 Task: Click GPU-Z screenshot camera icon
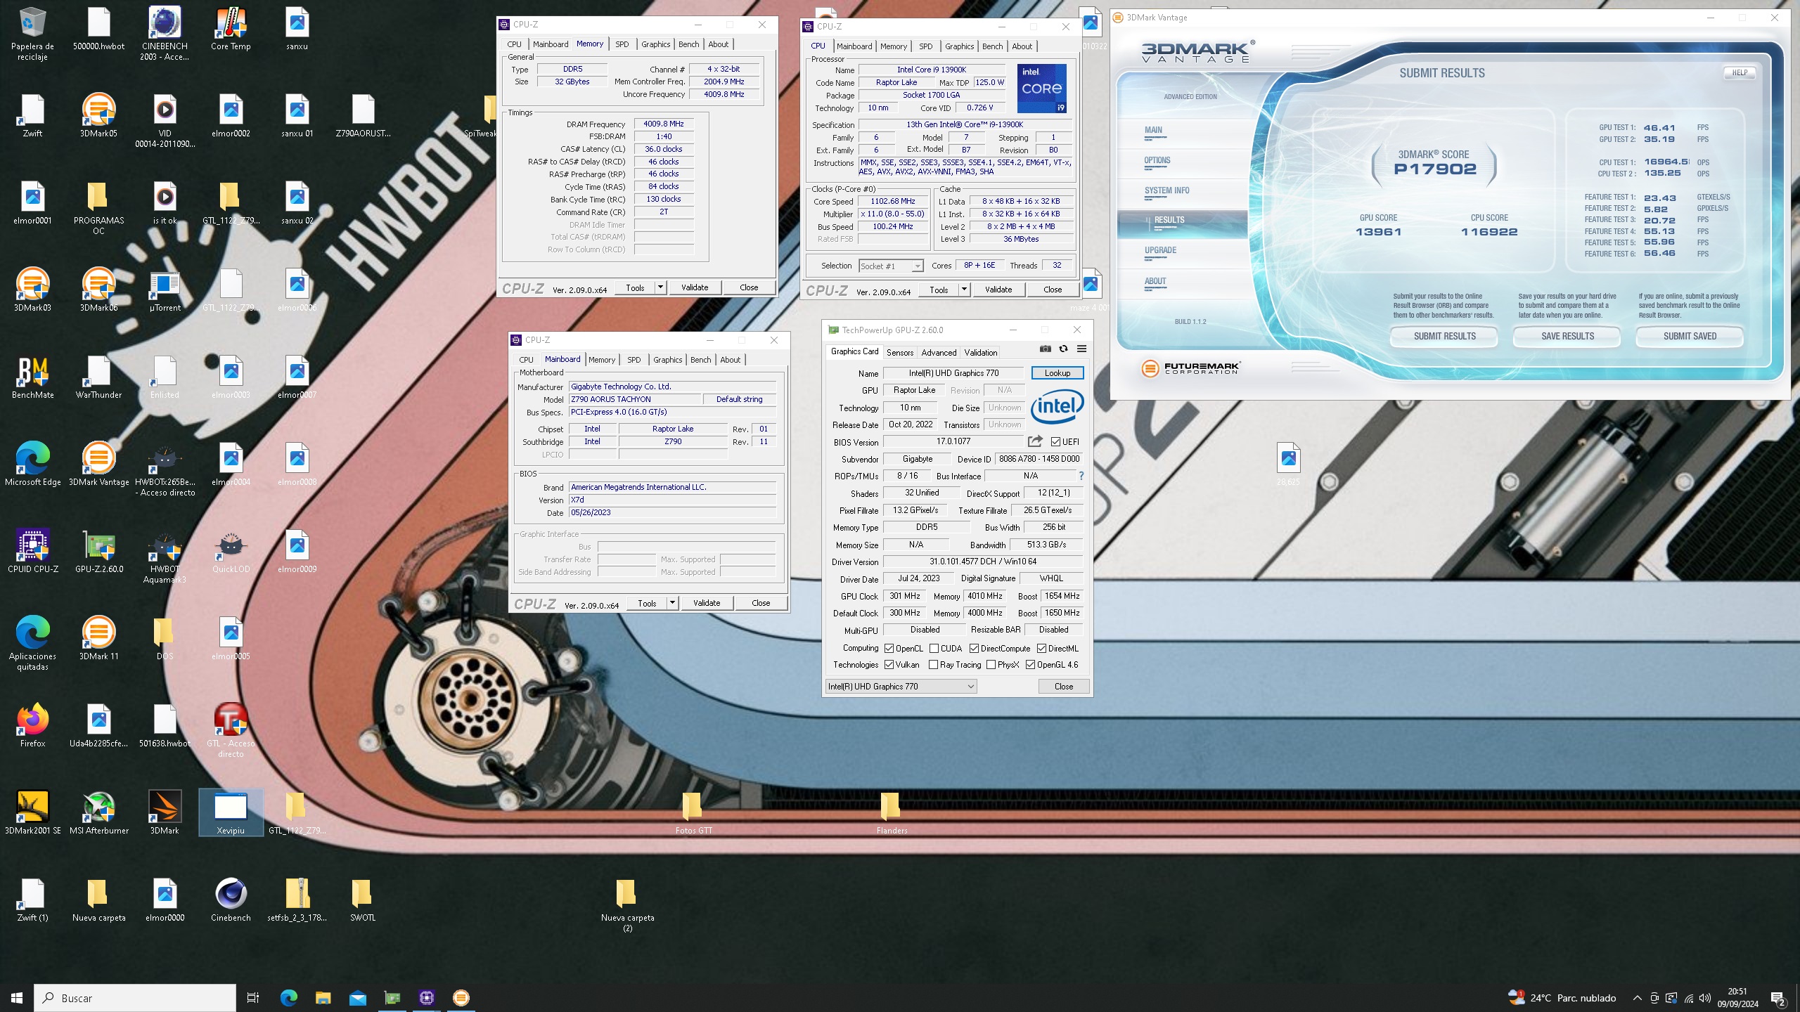point(1046,349)
